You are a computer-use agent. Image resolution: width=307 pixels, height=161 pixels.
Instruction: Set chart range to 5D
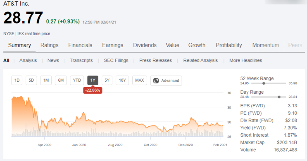tap(31, 80)
